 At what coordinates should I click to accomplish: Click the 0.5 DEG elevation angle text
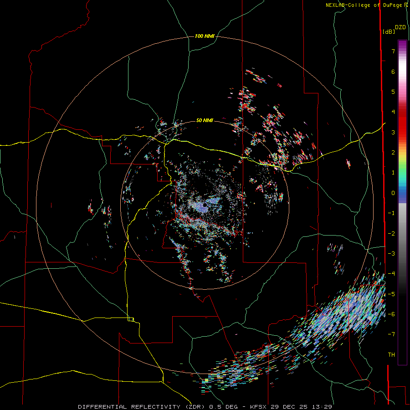pos(223,407)
